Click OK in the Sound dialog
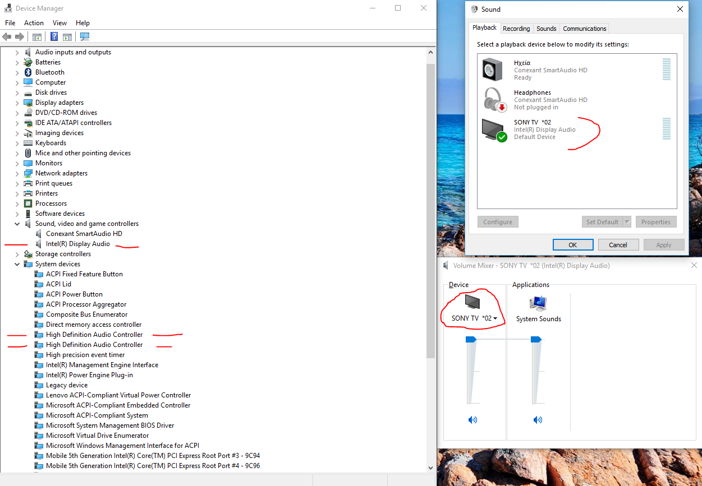Screen dimensions: 702x486 (x=573, y=244)
